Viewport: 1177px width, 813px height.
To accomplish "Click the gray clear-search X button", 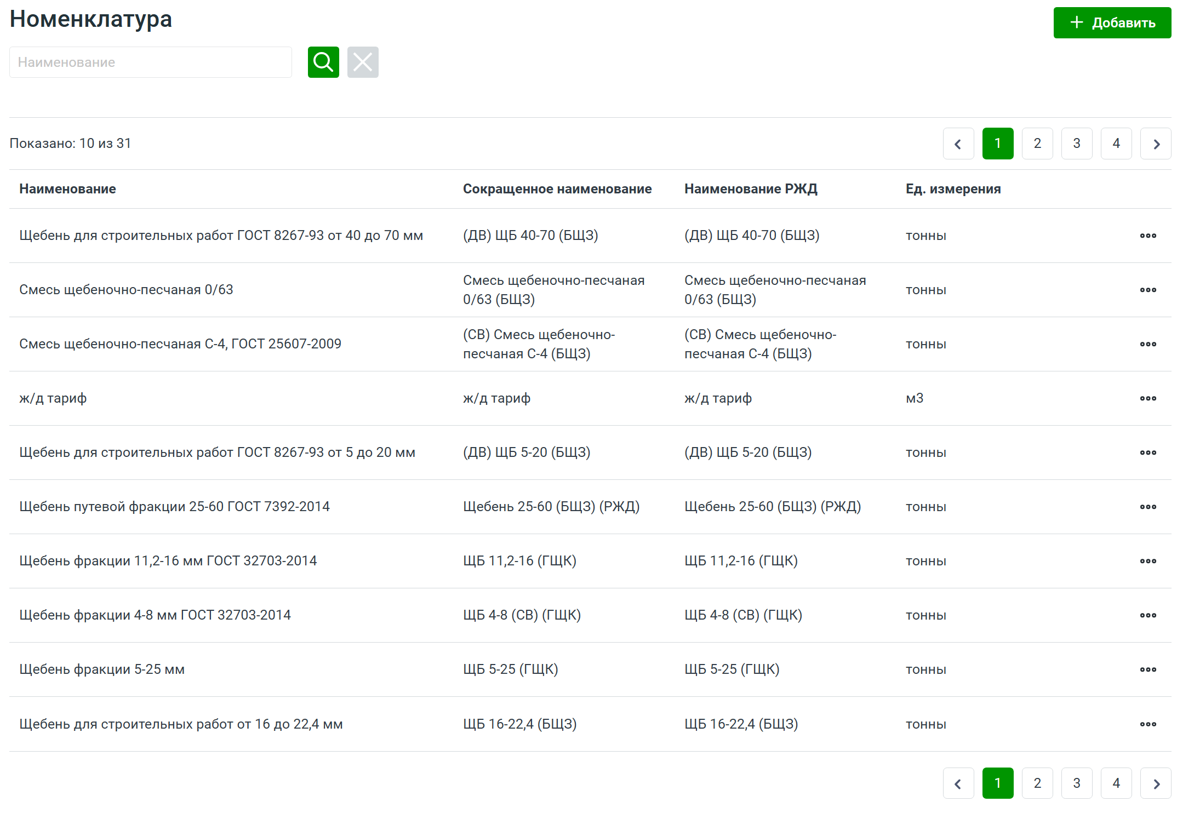I will click(x=363, y=62).
